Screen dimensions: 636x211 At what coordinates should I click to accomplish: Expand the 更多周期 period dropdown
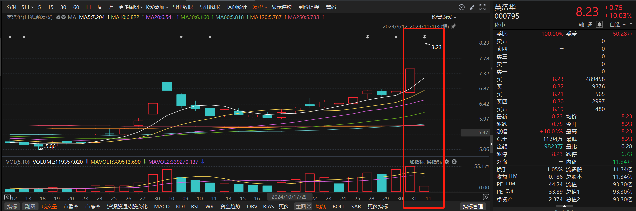coord(131,7)
